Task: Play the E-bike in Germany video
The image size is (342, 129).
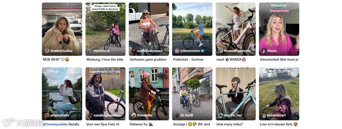Action: coord(105,29)
